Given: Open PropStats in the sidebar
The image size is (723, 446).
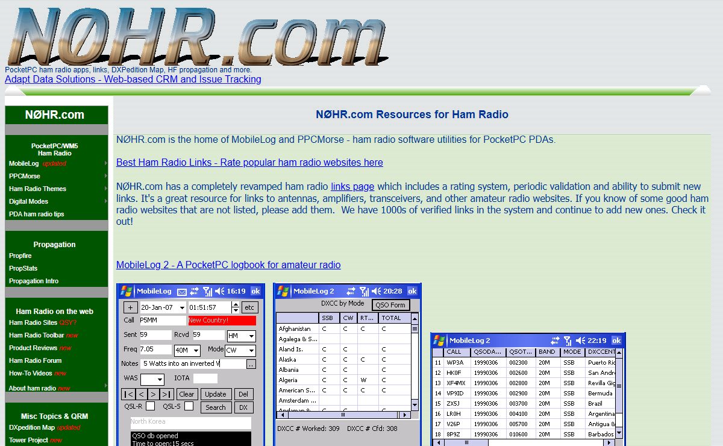Looking at the screenshot, I should pos(23,268).
